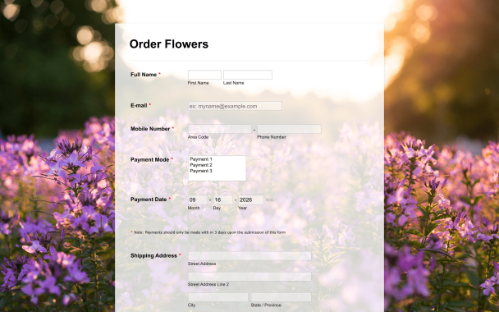This screenshot has width=499, height=312.
Task: Click the payment note about 3 days
Action: pyautogui.click(x=209, y=232)
